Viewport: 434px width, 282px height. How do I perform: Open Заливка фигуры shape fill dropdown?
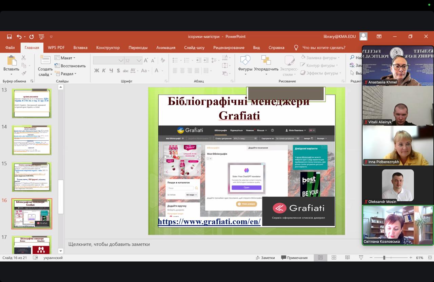pos(320,58)
